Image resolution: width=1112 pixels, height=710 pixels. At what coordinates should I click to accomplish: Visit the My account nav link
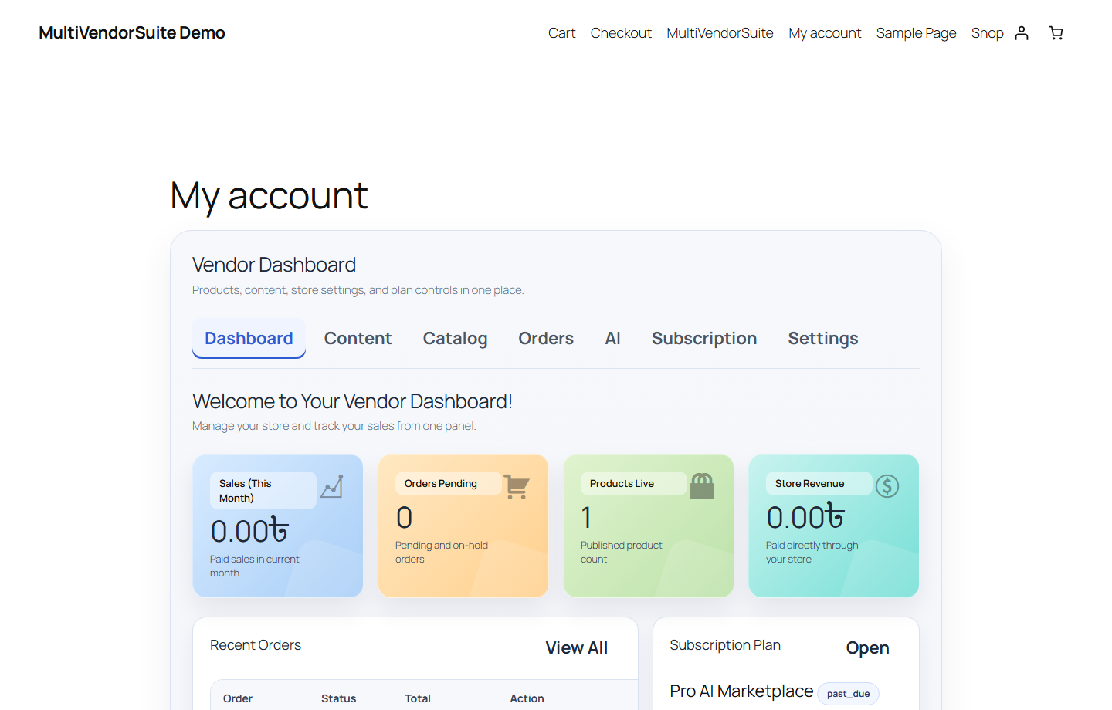[825, 32]
